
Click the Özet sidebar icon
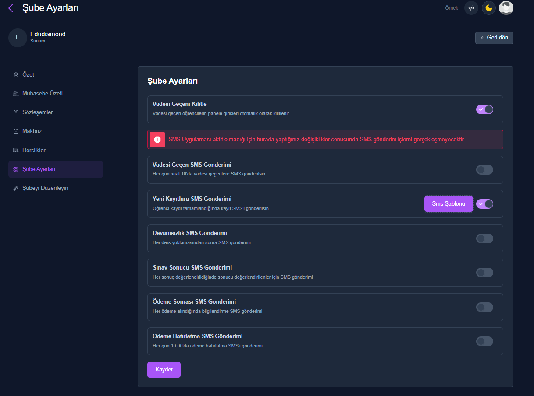16,75
